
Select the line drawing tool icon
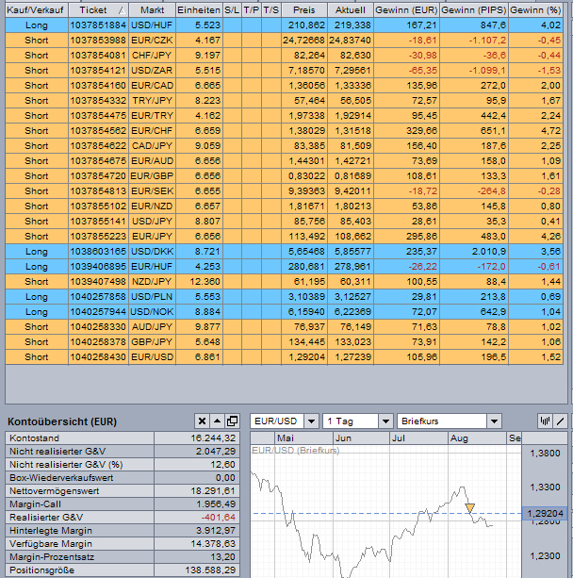[x=561, y=421]
